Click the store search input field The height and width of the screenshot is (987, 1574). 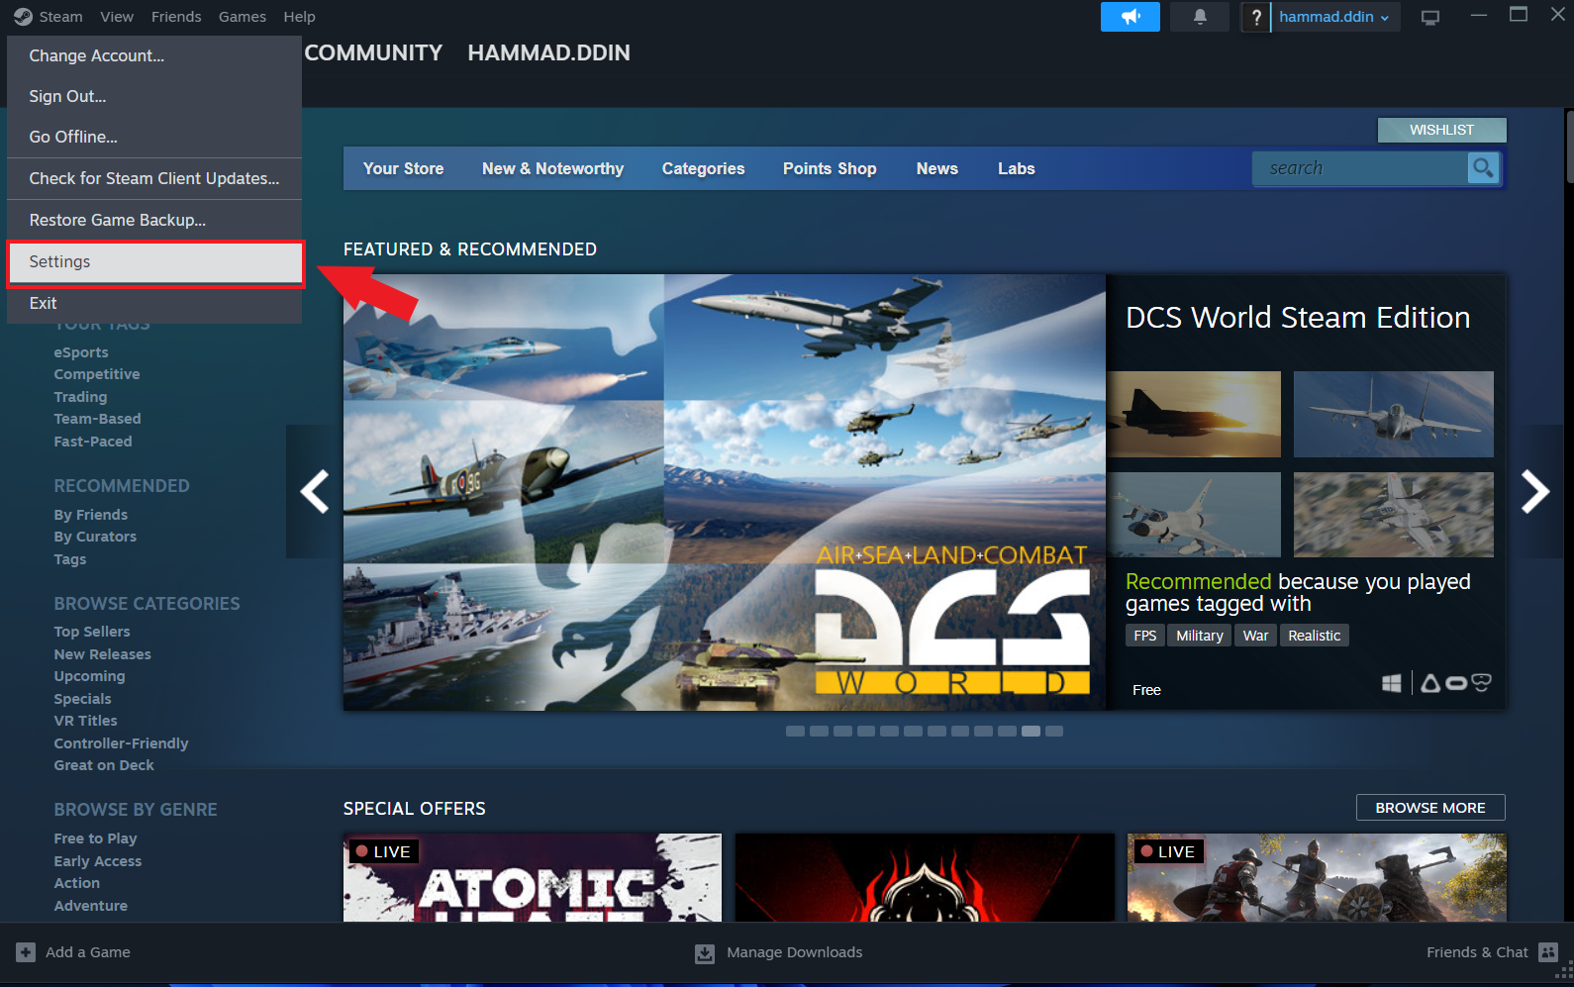tap(1360, 168)
